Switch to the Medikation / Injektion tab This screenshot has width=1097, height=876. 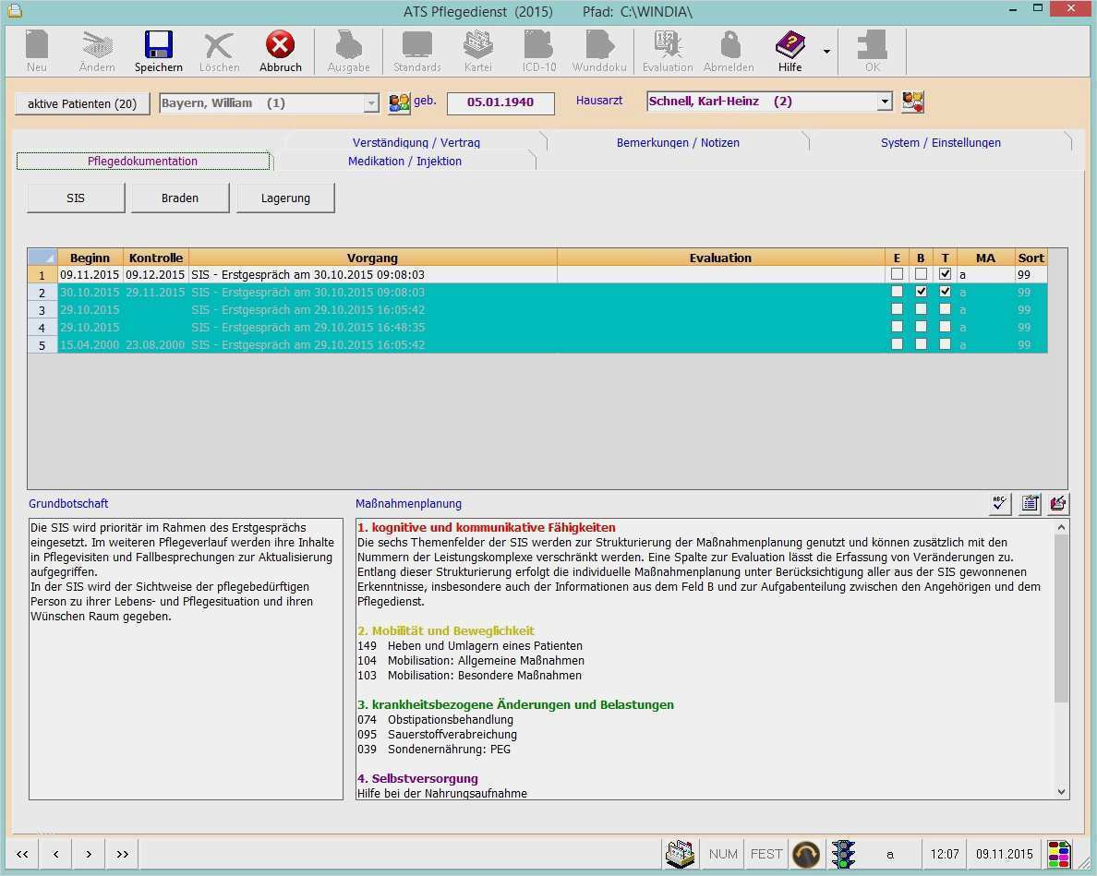(404, 162)
